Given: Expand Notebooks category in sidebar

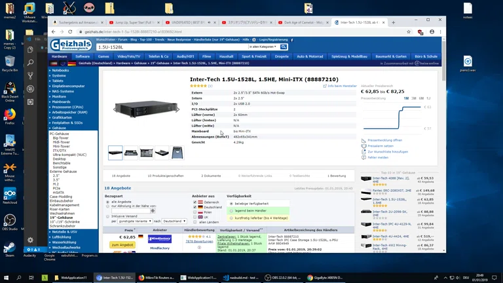Looking at the screenshot, I should pos(60,70).
